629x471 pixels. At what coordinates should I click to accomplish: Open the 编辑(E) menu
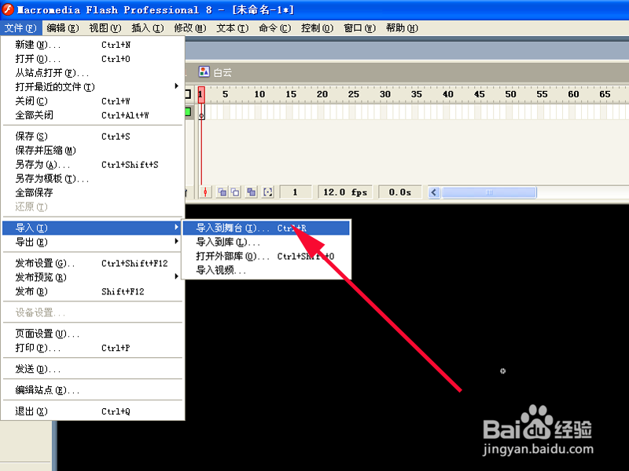pyautogui.click(x=63, y=28)
